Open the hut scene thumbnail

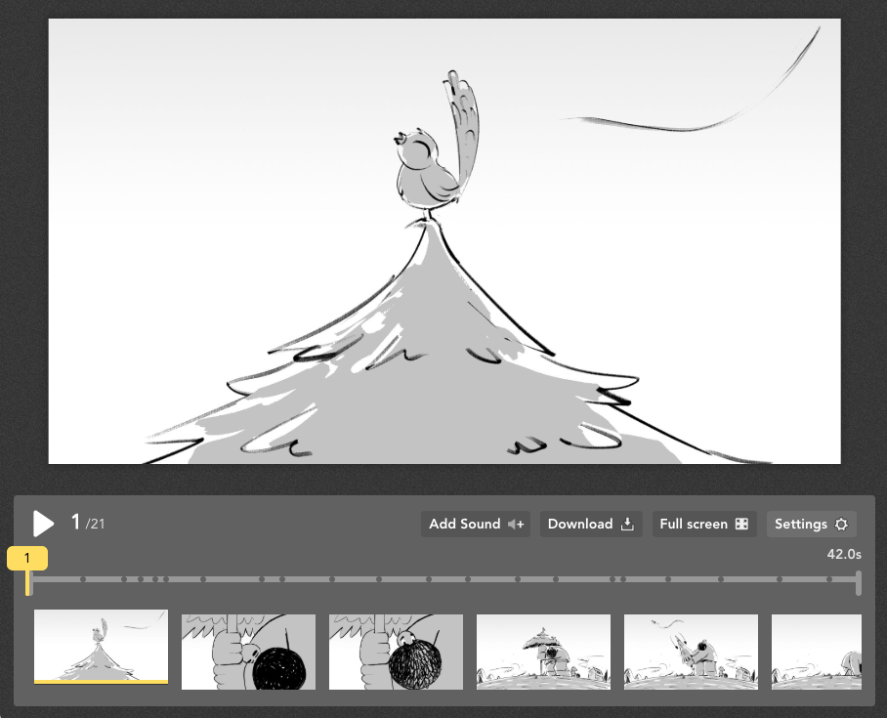[x=543, y=651]
